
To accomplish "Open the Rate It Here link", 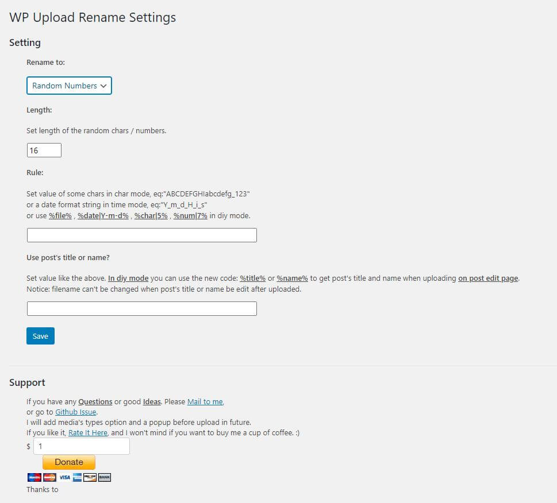I will pyautogui.click(x=88, y=432).
